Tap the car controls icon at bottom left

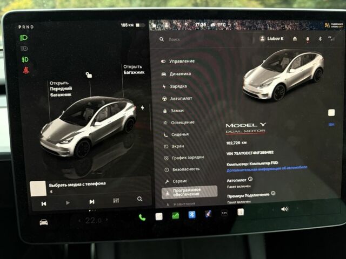tap(44, 222)
